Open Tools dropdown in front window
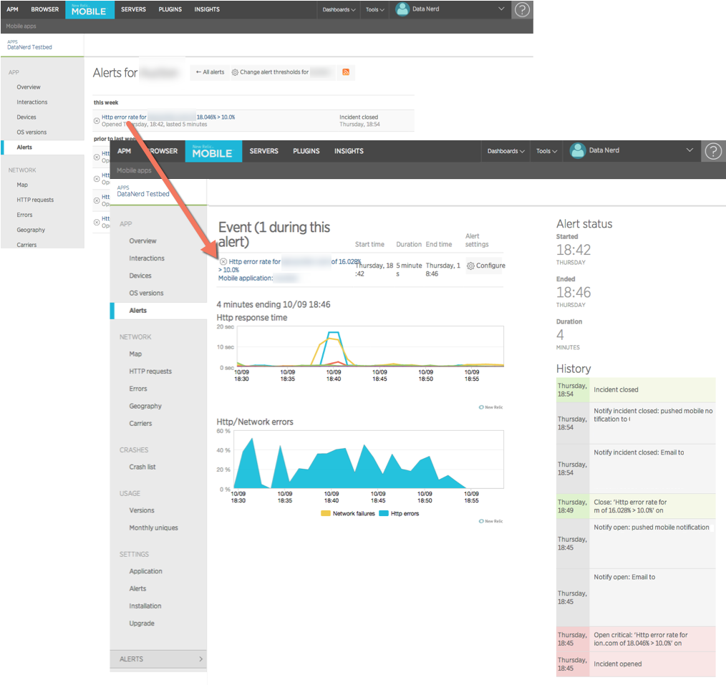 [546, 151]
